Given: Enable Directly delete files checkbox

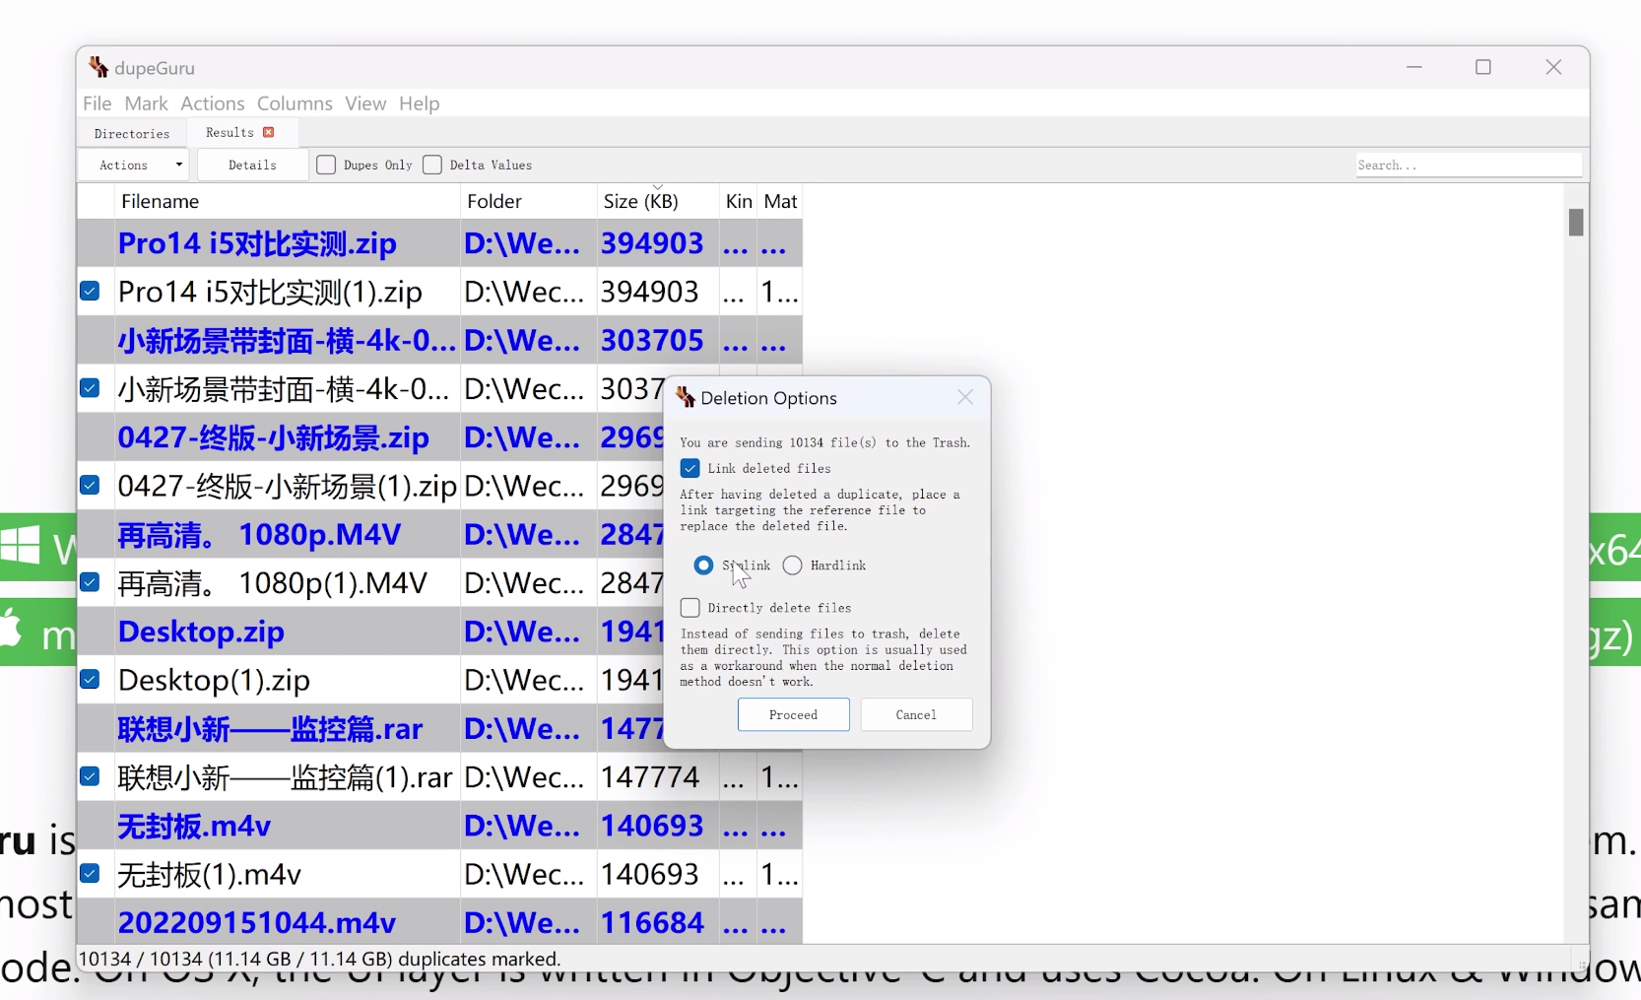Looking at the screenshot, I should [690, 608].
